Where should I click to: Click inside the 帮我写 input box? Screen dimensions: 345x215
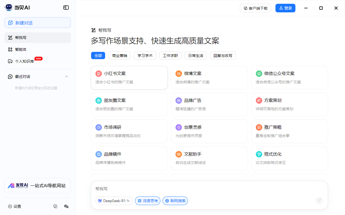click(189, 189)
